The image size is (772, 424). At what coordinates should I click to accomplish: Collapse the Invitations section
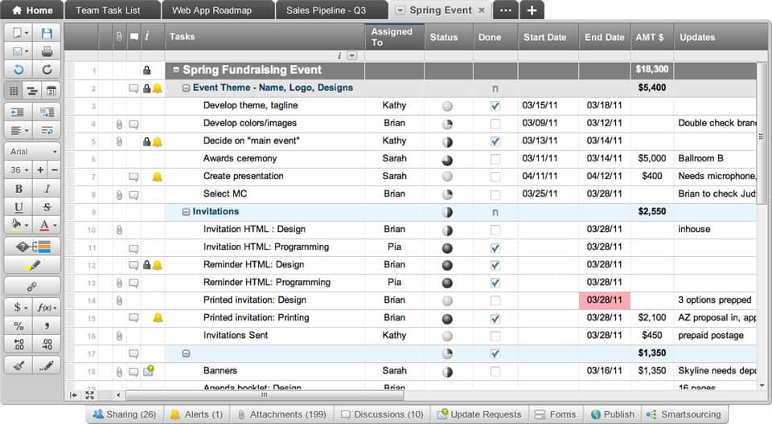pos(186,212)
